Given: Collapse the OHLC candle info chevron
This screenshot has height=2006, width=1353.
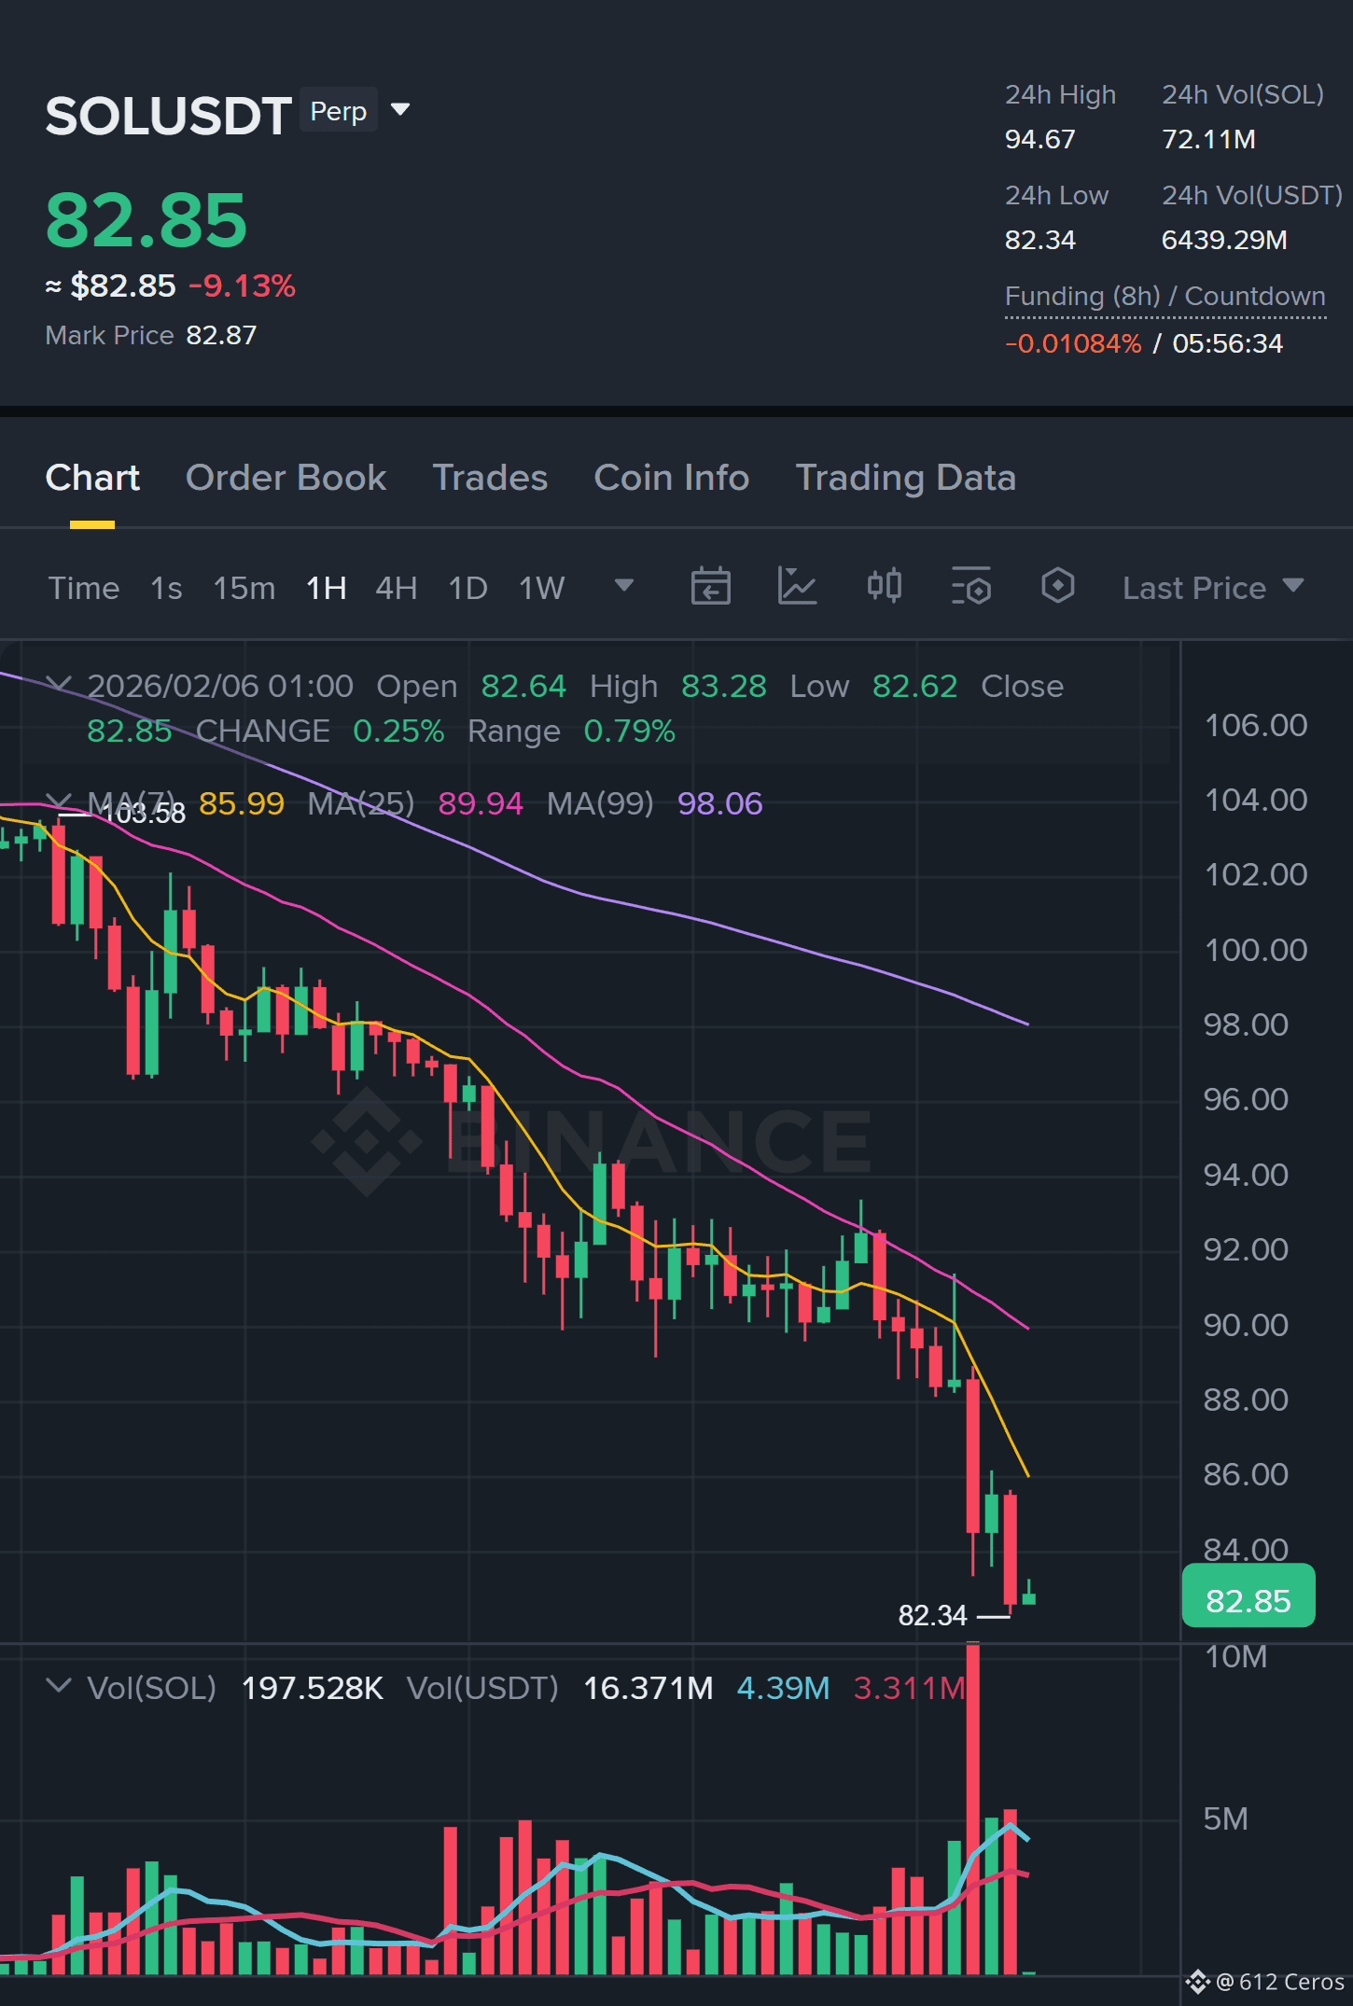Looking at the screenshot, I should pos(59,685).
